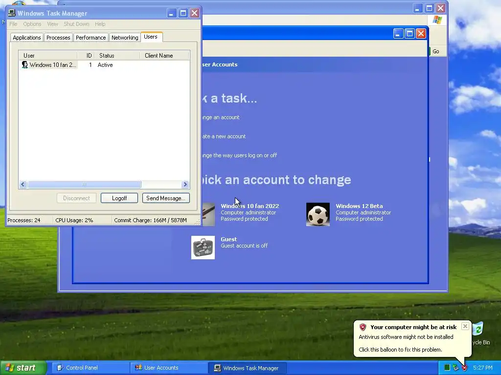The width and height of the screenshot is (501, 375).
Task: Click the Logoff button
Action: (x=119, y=198)
